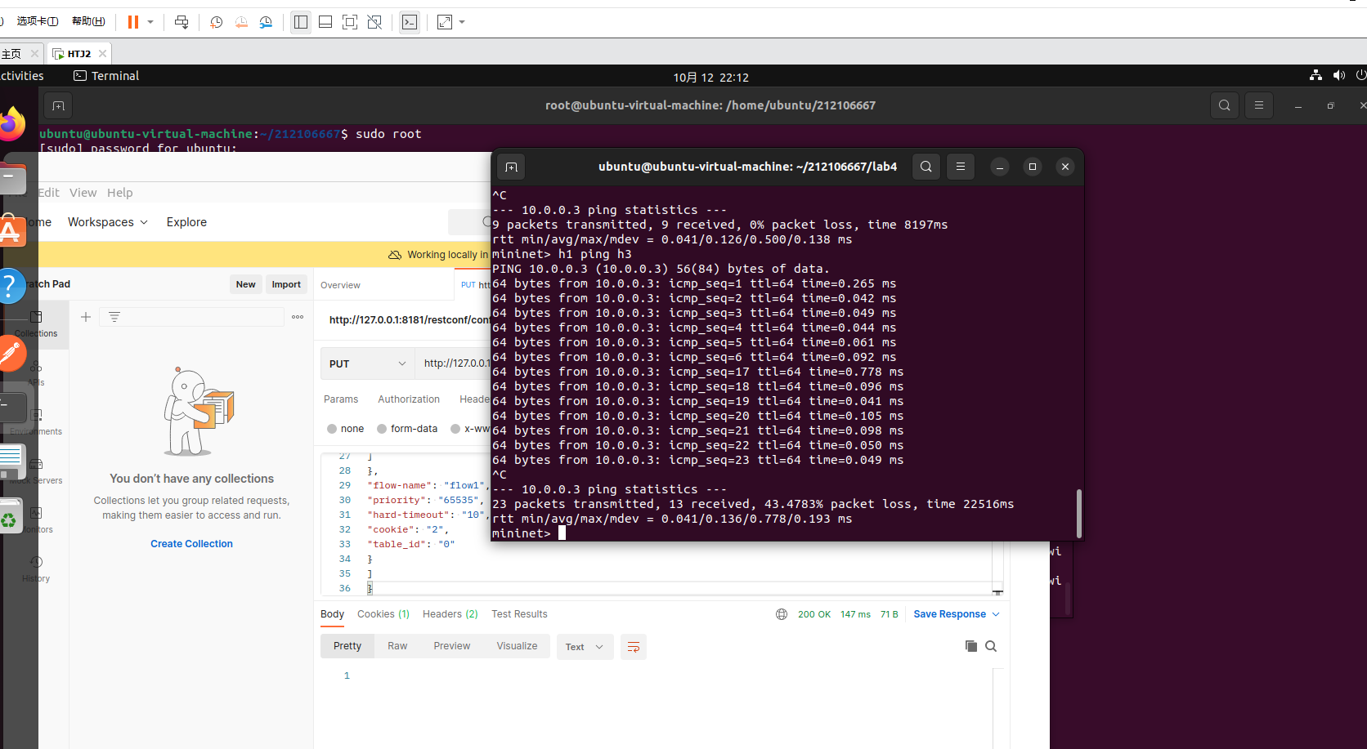The width and height of the screenshot is (1367, 749).
Task: Open Postman's Help menu
Action: click(x=119, y=193)
